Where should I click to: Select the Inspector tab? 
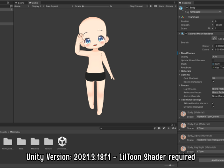(x=185, y=3)
